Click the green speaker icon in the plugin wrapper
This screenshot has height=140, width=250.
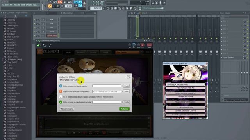coord(39,45)
